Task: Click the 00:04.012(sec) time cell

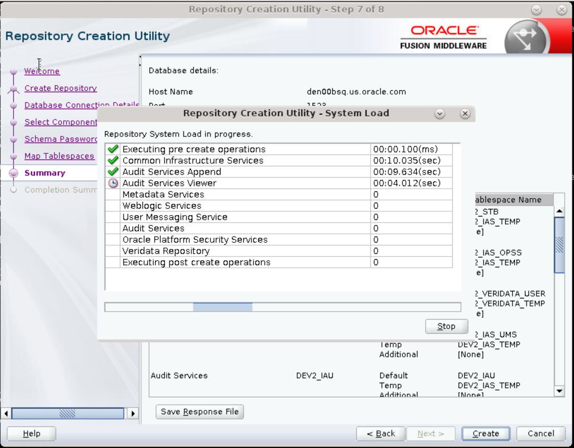Action: tap(411, 183)
